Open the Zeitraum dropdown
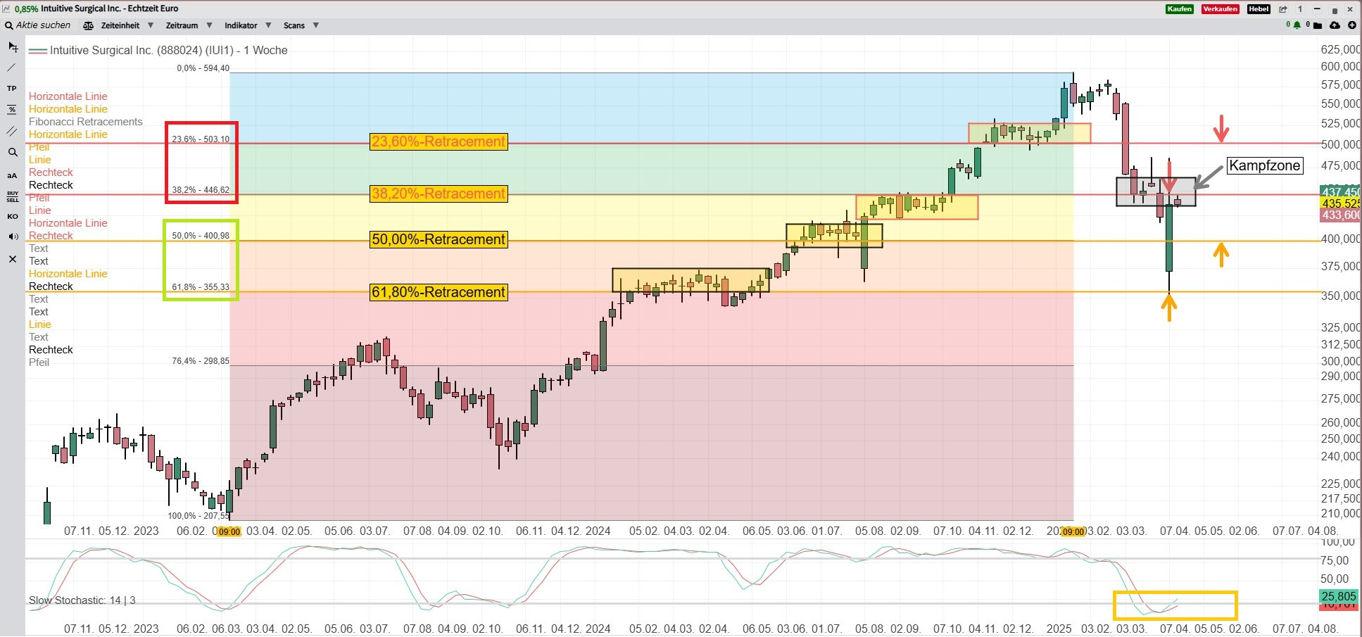Screen dimensions: 1362x637 click(x=189, y=25)
